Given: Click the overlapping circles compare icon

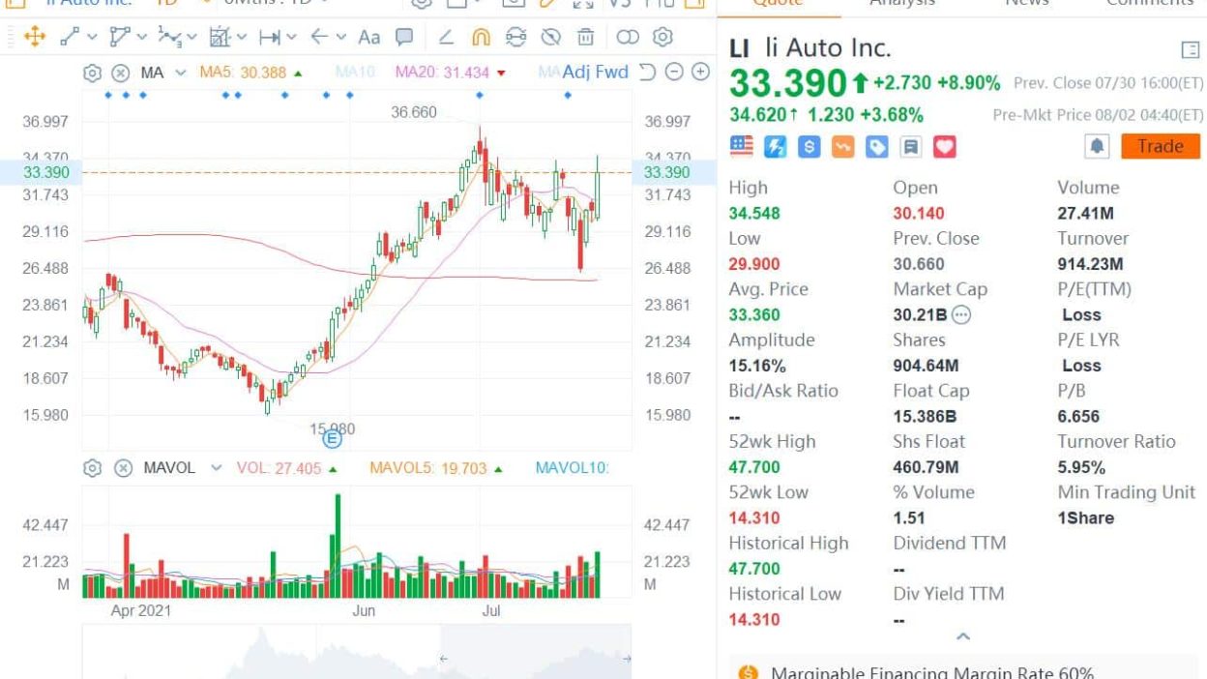Looking at the screenshot, I should 628,38.
